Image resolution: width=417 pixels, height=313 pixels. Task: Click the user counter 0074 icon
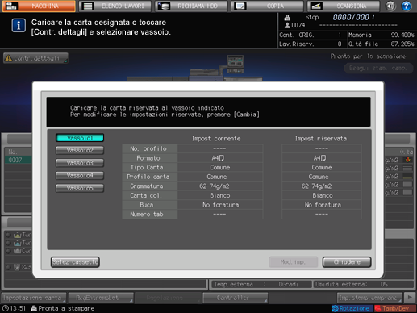coord(287,25)
